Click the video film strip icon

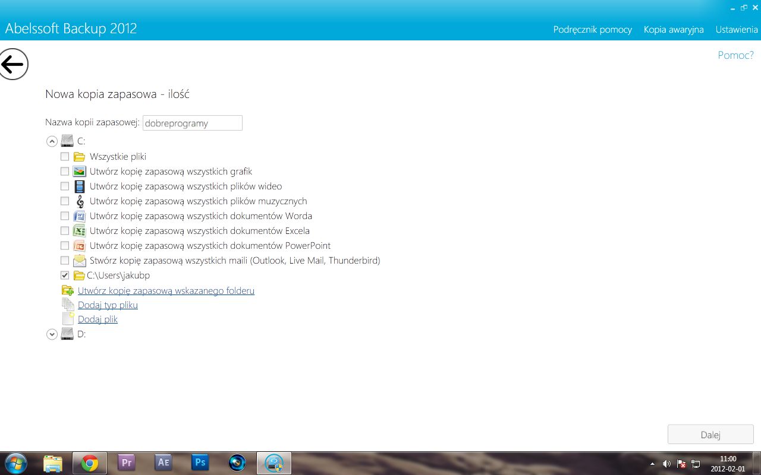79,186
